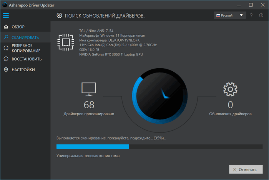Click the monitor icon above 68
269x180 pixels.
coord(89,89)
